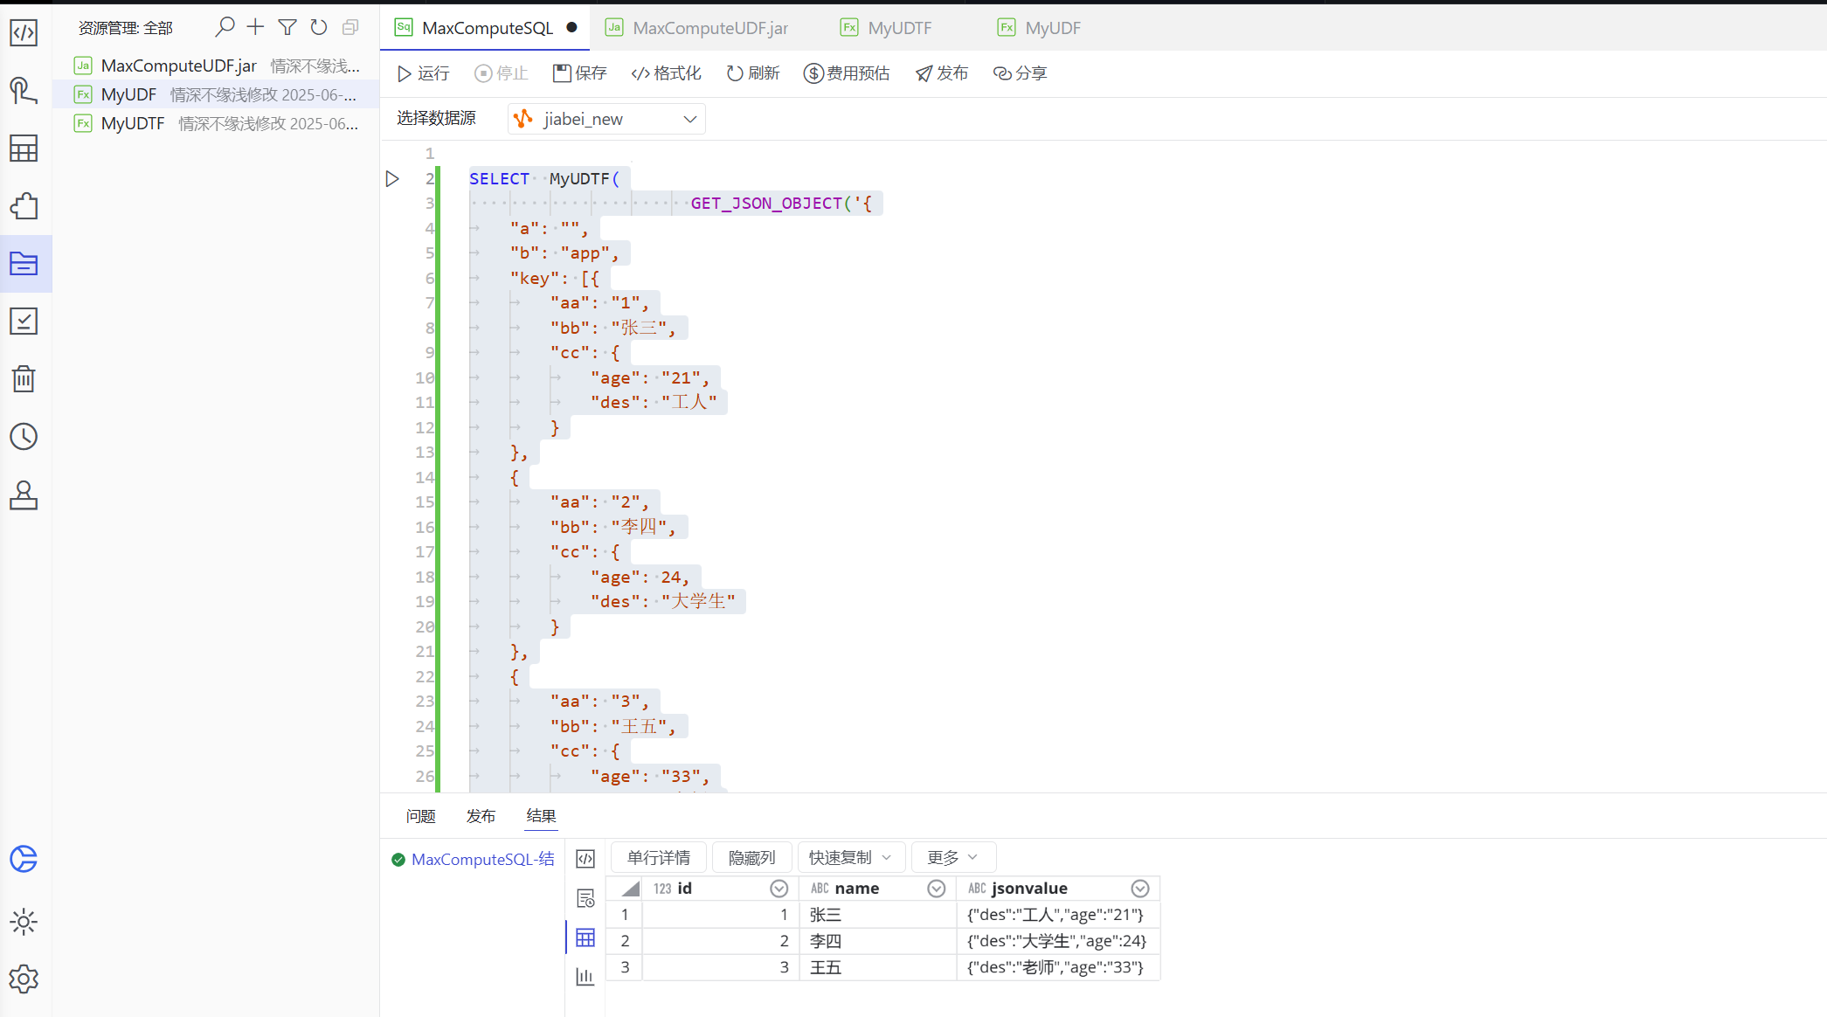Screen dimensions: 1827x1017
Task: Click the refresh icon in resource panel
Action: pyautogui.click(x=319, y=27)
